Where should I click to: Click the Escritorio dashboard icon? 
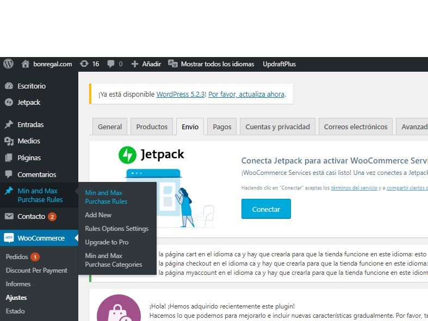[9, 86]
